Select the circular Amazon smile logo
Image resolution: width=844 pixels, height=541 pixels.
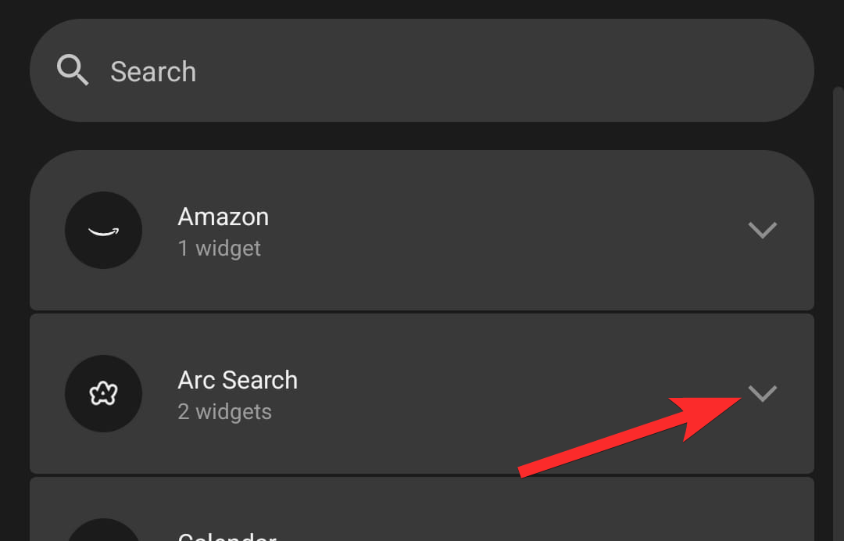103,230
